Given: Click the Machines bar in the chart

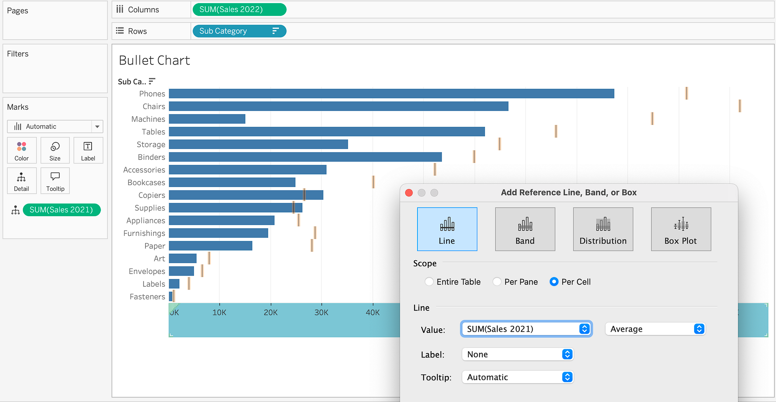Looking at the screenshot, I should [x=207, y=119].
